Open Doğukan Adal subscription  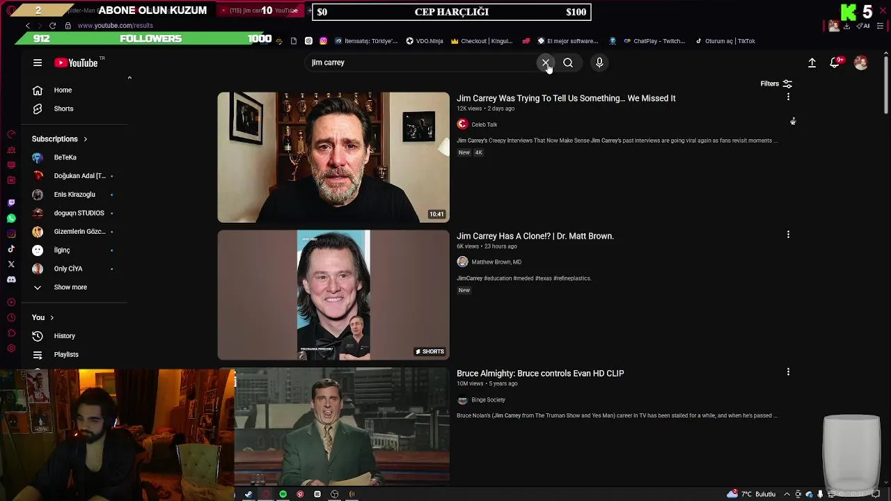coord(74,176)
